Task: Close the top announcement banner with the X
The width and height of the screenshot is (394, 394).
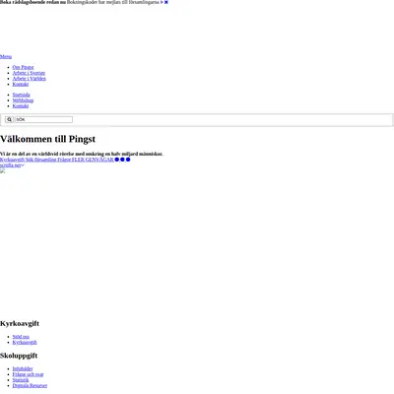Action: 166,2
